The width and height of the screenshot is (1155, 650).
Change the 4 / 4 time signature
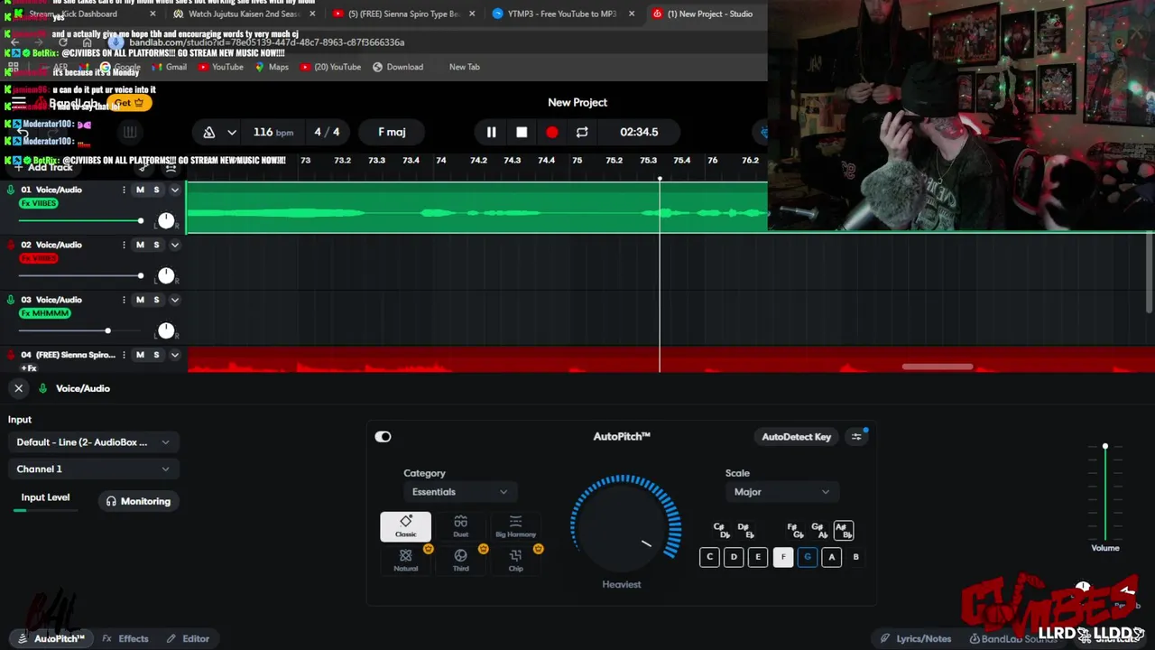[327, 132]
